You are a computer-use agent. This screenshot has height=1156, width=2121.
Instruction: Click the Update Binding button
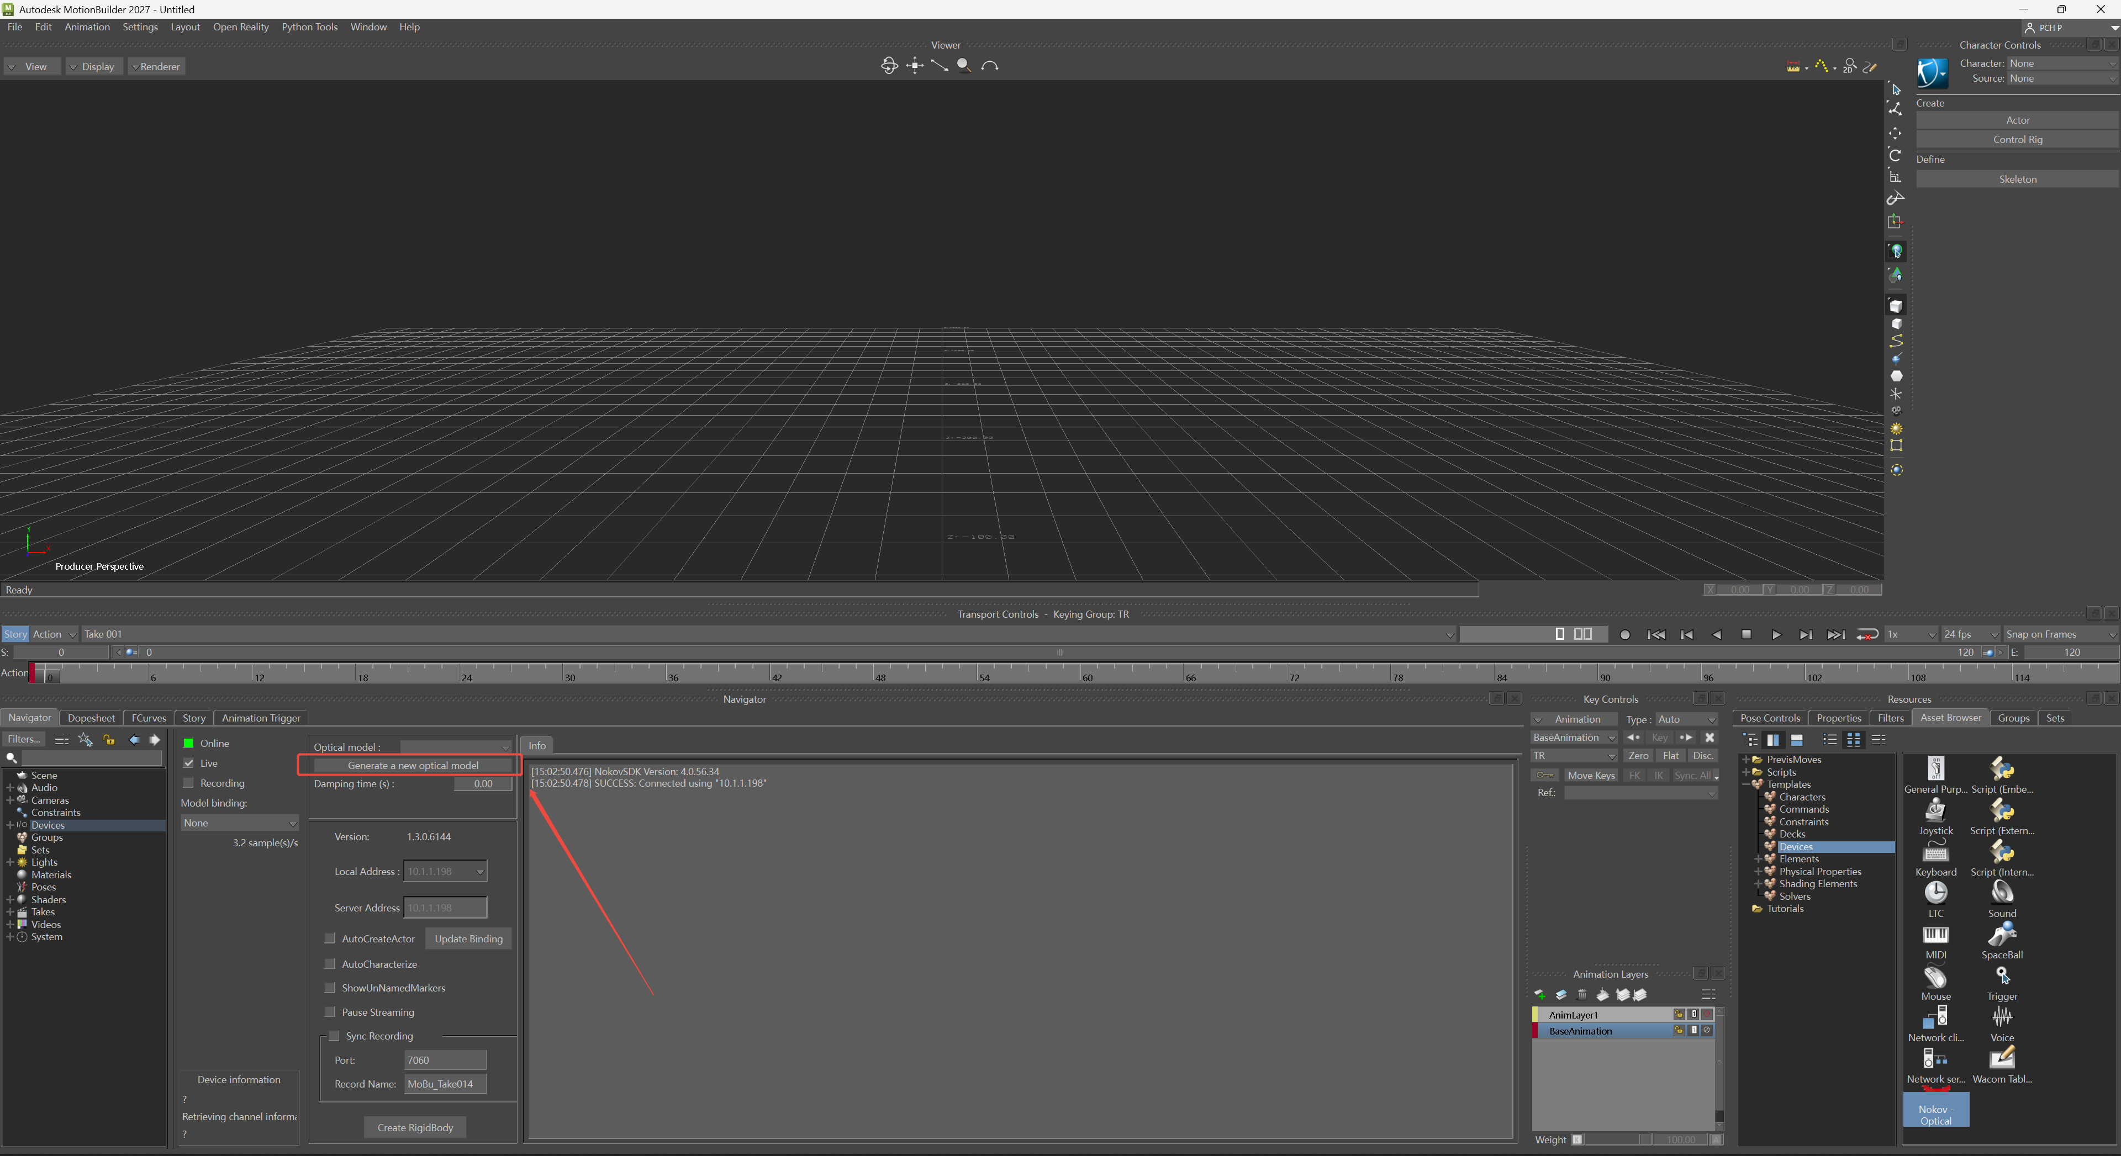click(468, 939)
